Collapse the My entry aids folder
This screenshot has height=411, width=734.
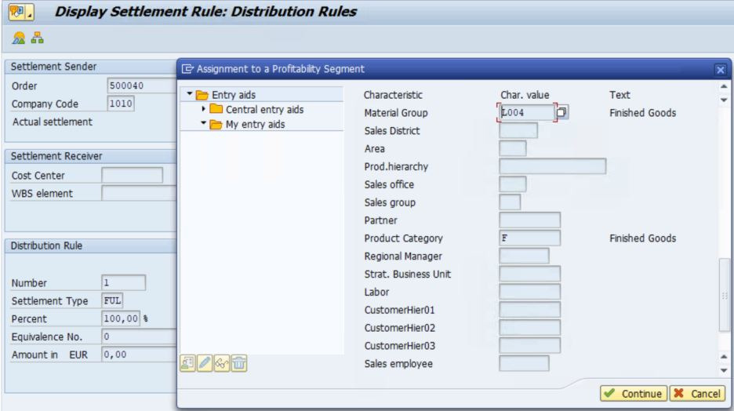tap(203, 123)
